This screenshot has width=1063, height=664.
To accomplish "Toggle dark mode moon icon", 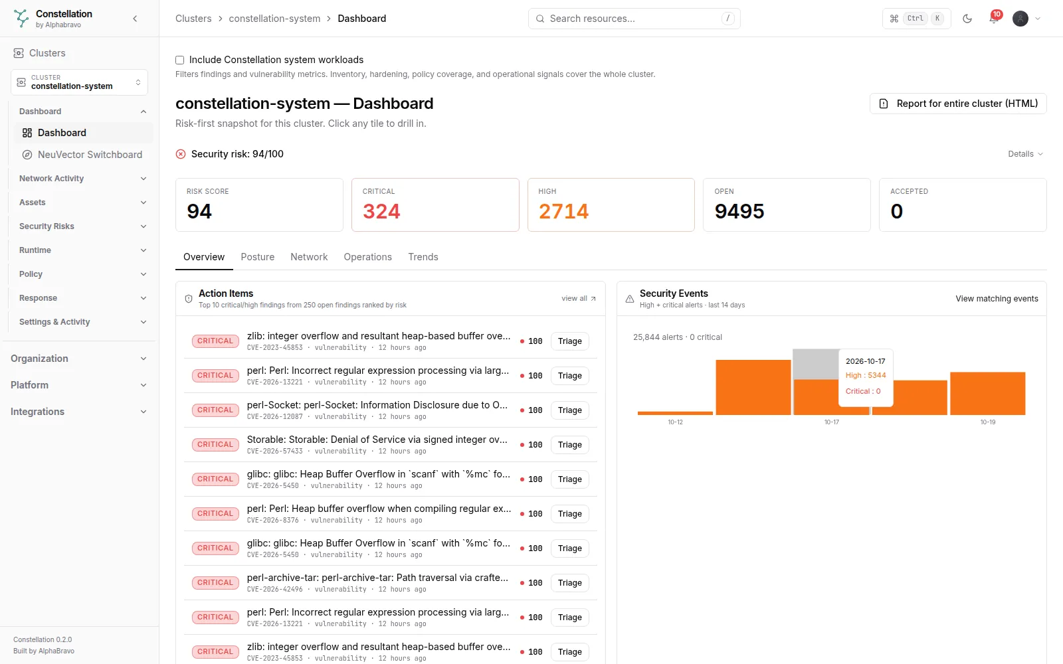I will tap(967, 19).
